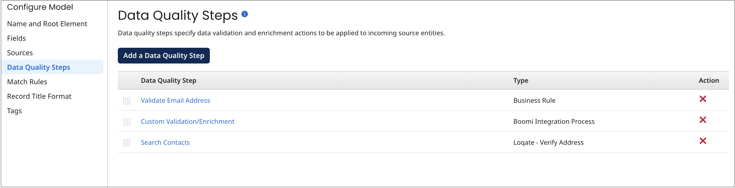Grab the drag handle next to Validate Email Address
The width and height of the screenshot is (735, 188).
(127, 100)
